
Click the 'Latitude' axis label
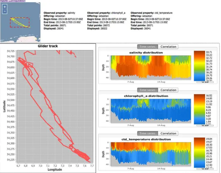(4, 106)
